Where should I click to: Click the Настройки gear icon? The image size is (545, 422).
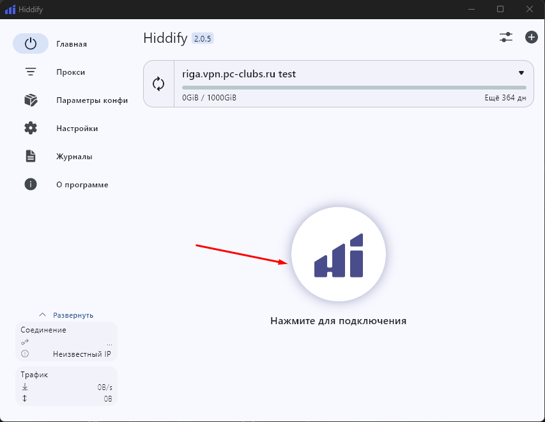point(31,129)
